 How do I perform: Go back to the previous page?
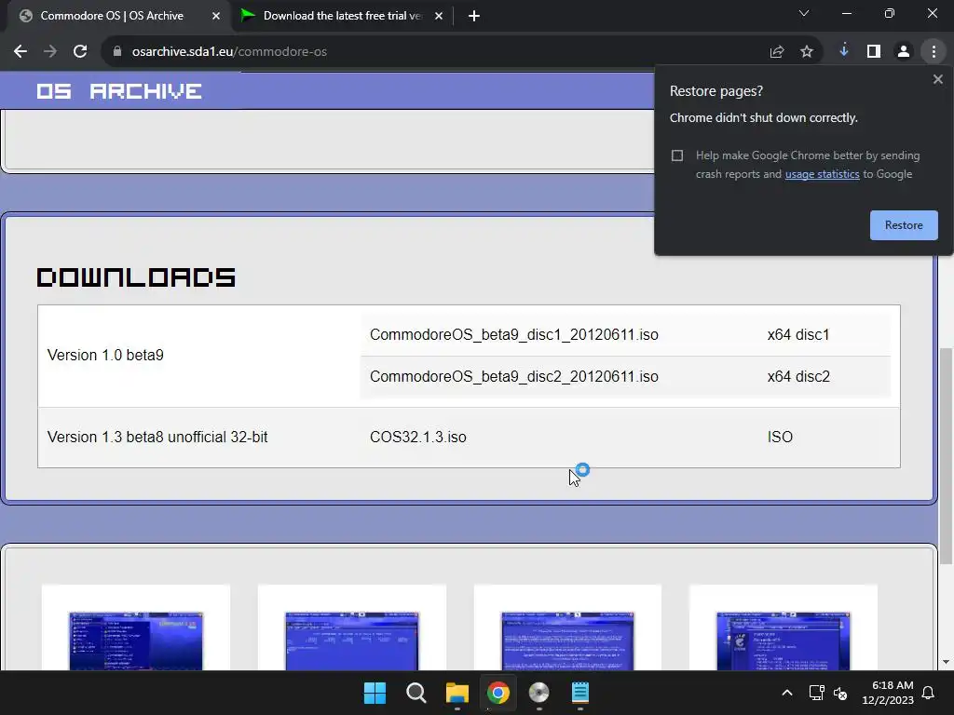(20, 52)
